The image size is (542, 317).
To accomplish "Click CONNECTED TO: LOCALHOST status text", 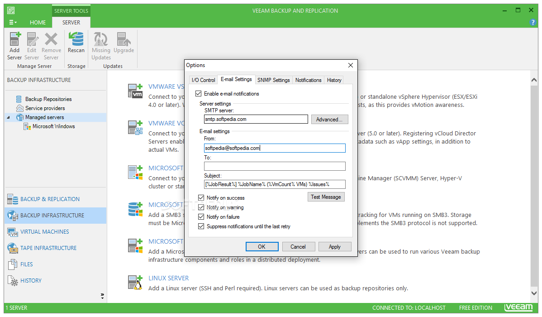I will click(409, 308).
